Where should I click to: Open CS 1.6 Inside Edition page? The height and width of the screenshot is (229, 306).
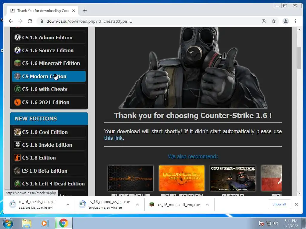(x=49, y=145)
